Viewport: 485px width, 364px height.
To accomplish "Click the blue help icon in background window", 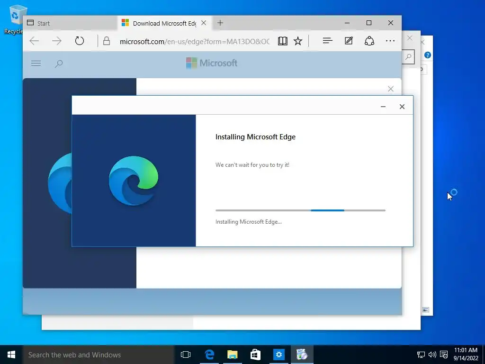I will point(428,55).
